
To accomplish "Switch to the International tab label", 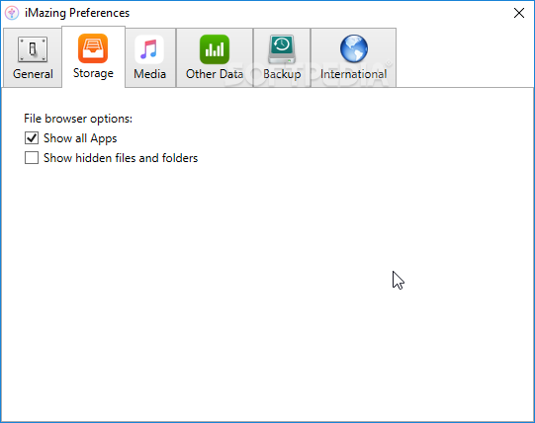I will [x=353, y=74].
